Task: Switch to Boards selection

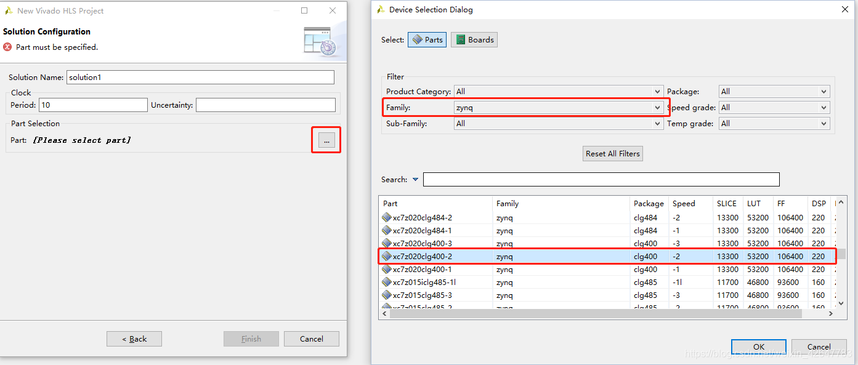Action: (x=474, y=39)
